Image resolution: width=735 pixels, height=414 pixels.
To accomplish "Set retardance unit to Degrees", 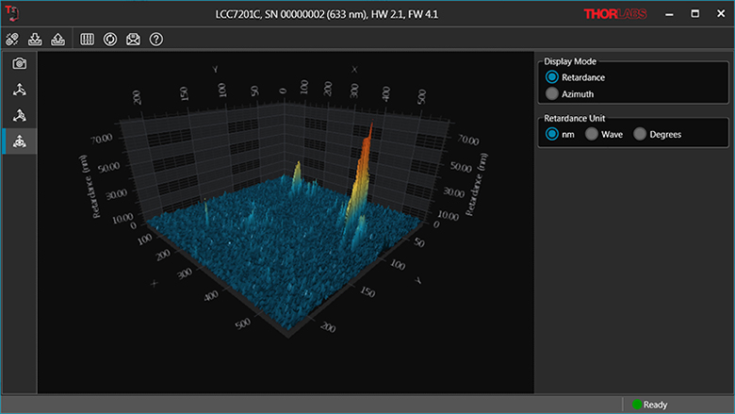I will 641,134.
